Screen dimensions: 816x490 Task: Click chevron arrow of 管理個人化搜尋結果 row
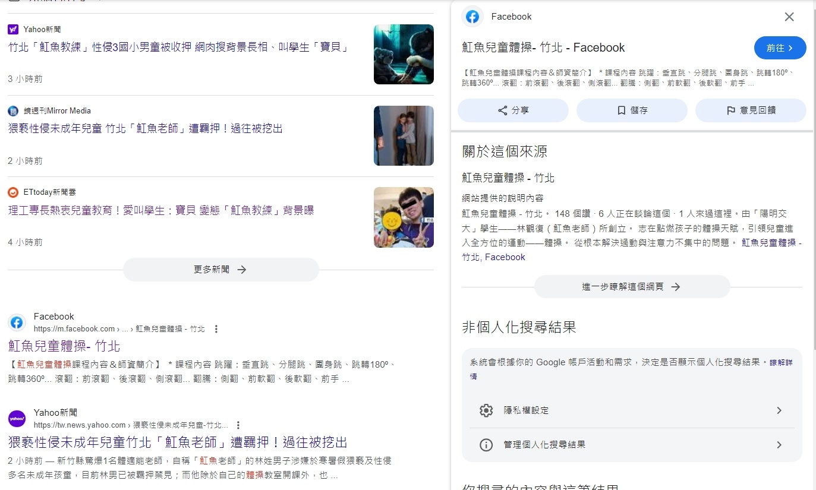pyautogui.click(x=779, y=445)
